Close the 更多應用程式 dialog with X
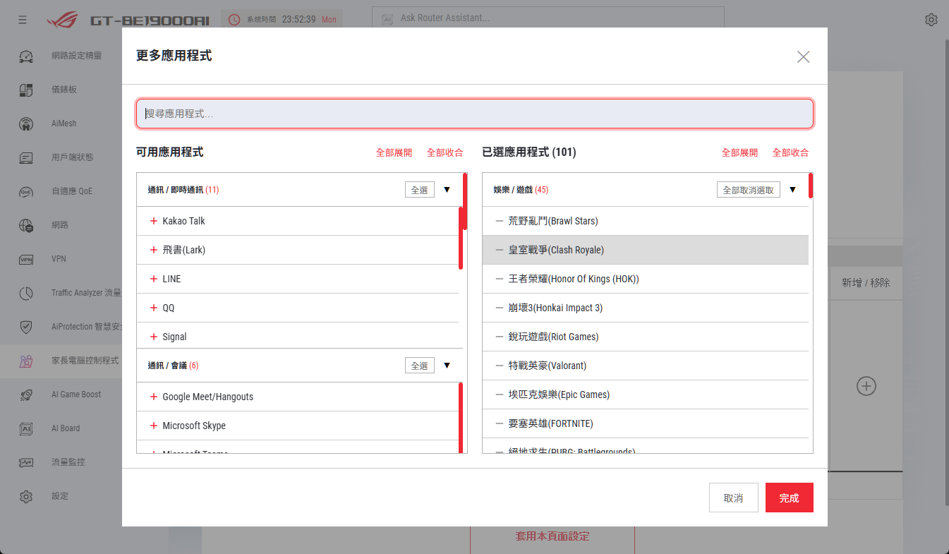This screenshot has height=554, width=949. tap(803, 56)
